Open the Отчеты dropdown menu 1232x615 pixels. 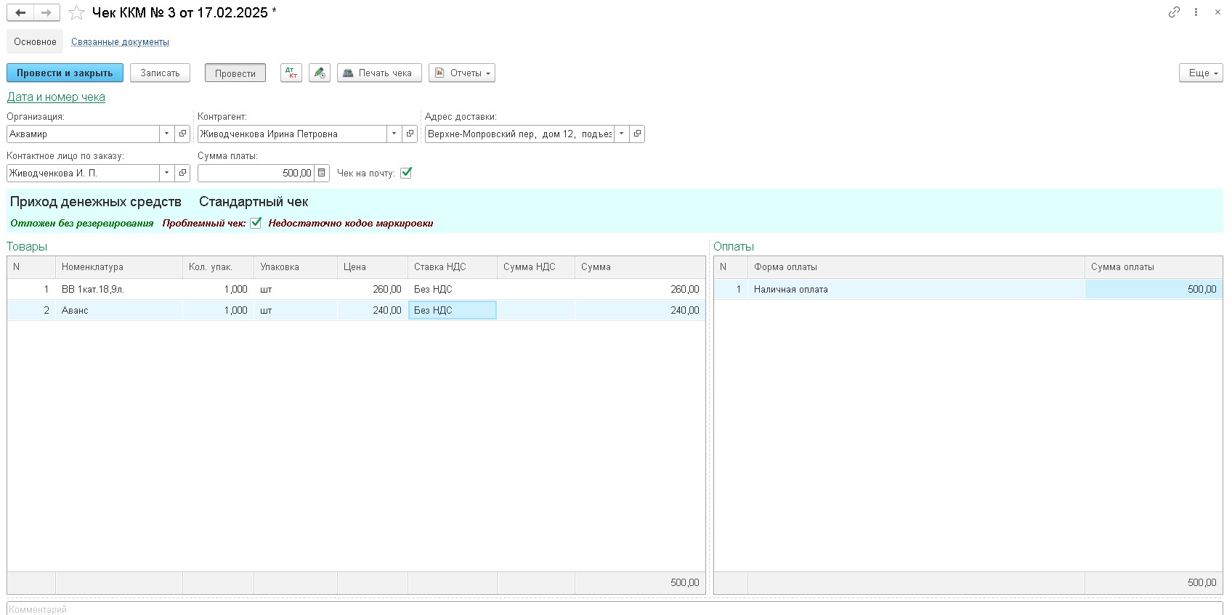(x=462, y=73)
